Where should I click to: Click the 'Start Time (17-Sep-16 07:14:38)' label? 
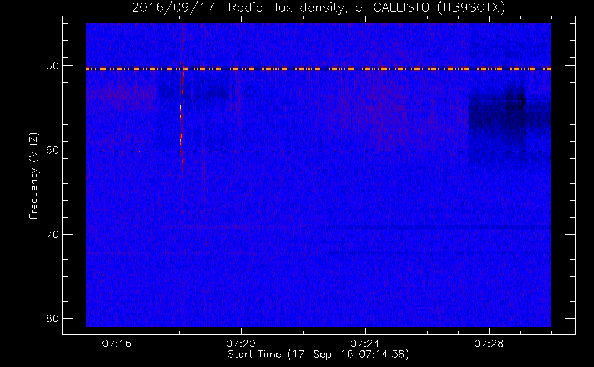(318, 355)
